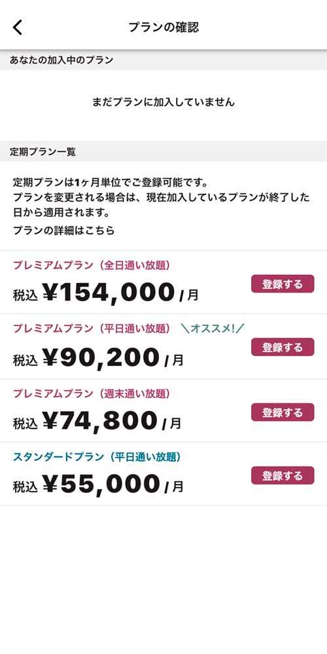
Task: Select スタンダードプラン（平日通い放題） title
Action: (97, 457)
